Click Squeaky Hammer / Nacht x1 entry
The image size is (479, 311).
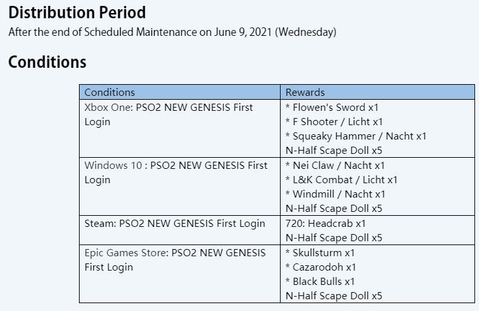(356, 136)
